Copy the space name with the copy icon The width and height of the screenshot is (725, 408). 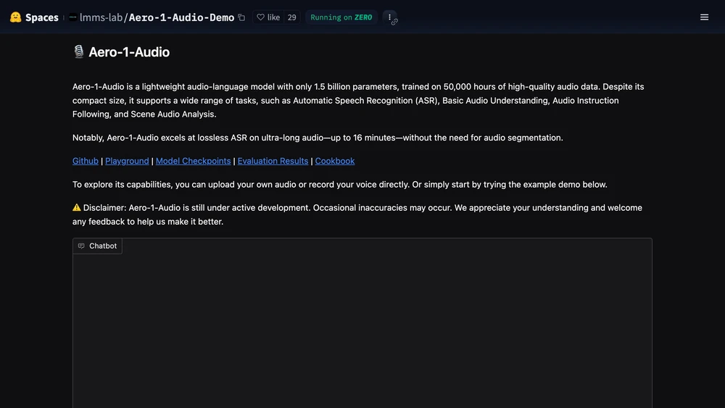(x=241, y=17)
